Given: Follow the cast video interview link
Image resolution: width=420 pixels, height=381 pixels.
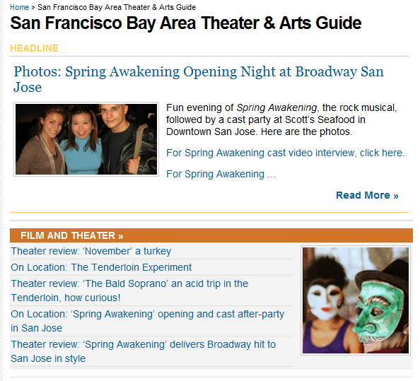Looking at the screenshot, I should (x=285, y=153).
